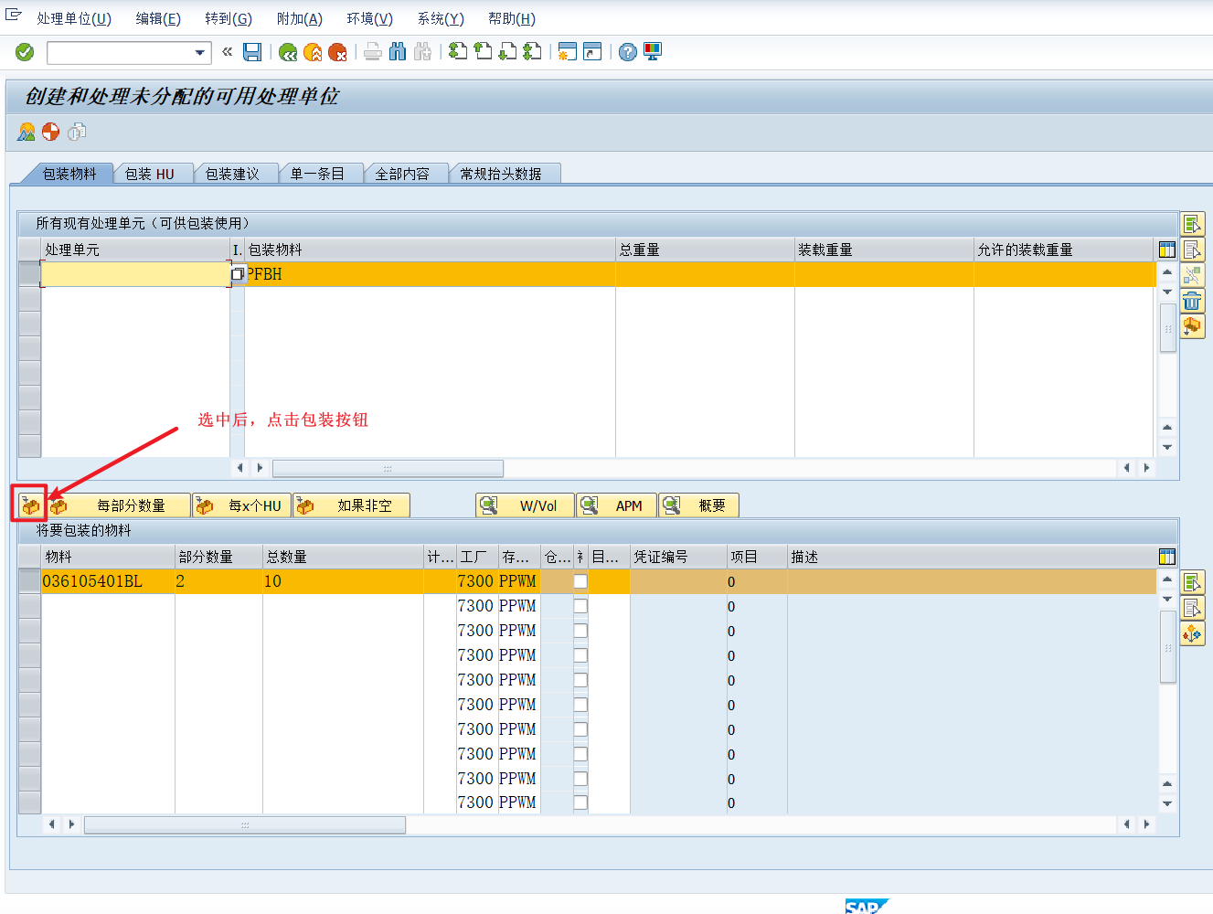Open column configuration of the handling units table
The image size is (1213, 914).
click(x=1166, y=250)
